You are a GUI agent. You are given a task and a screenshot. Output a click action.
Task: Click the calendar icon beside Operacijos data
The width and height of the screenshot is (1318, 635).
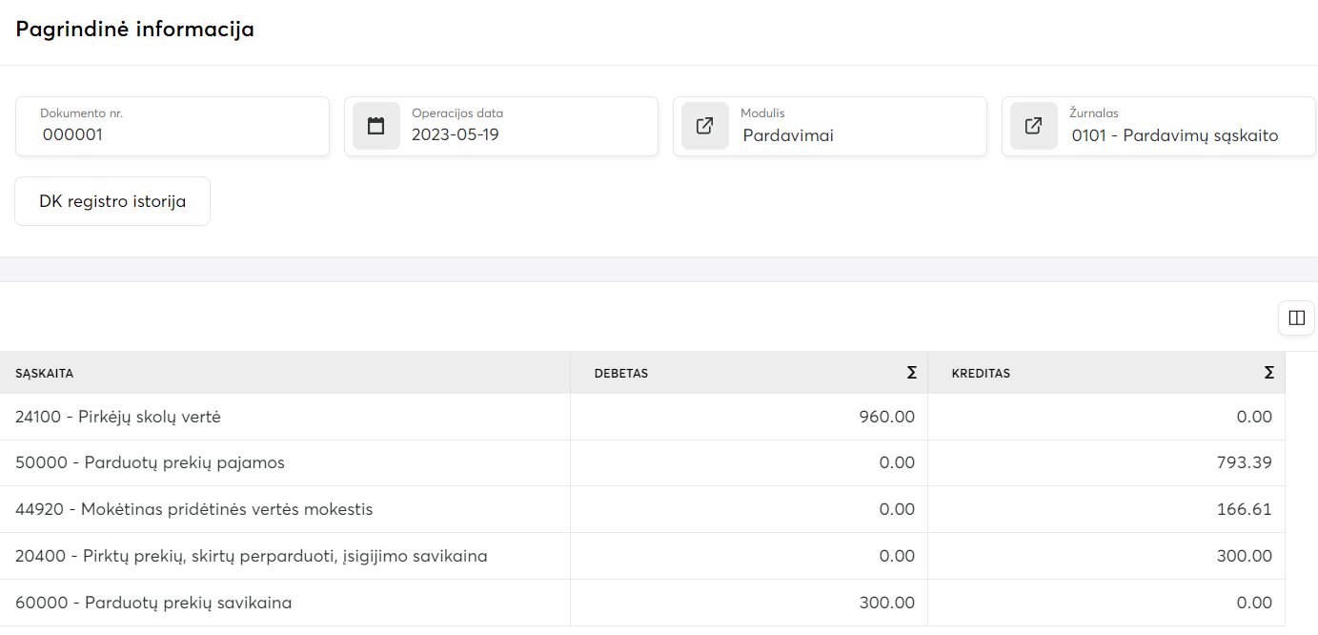[x=376, y=126]
